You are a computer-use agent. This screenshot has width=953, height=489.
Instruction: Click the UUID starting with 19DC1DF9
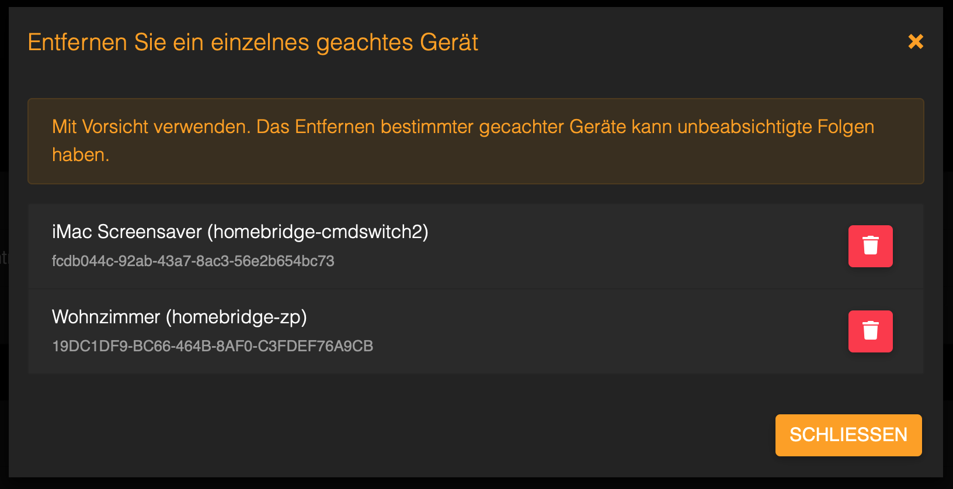coord(212,346)
